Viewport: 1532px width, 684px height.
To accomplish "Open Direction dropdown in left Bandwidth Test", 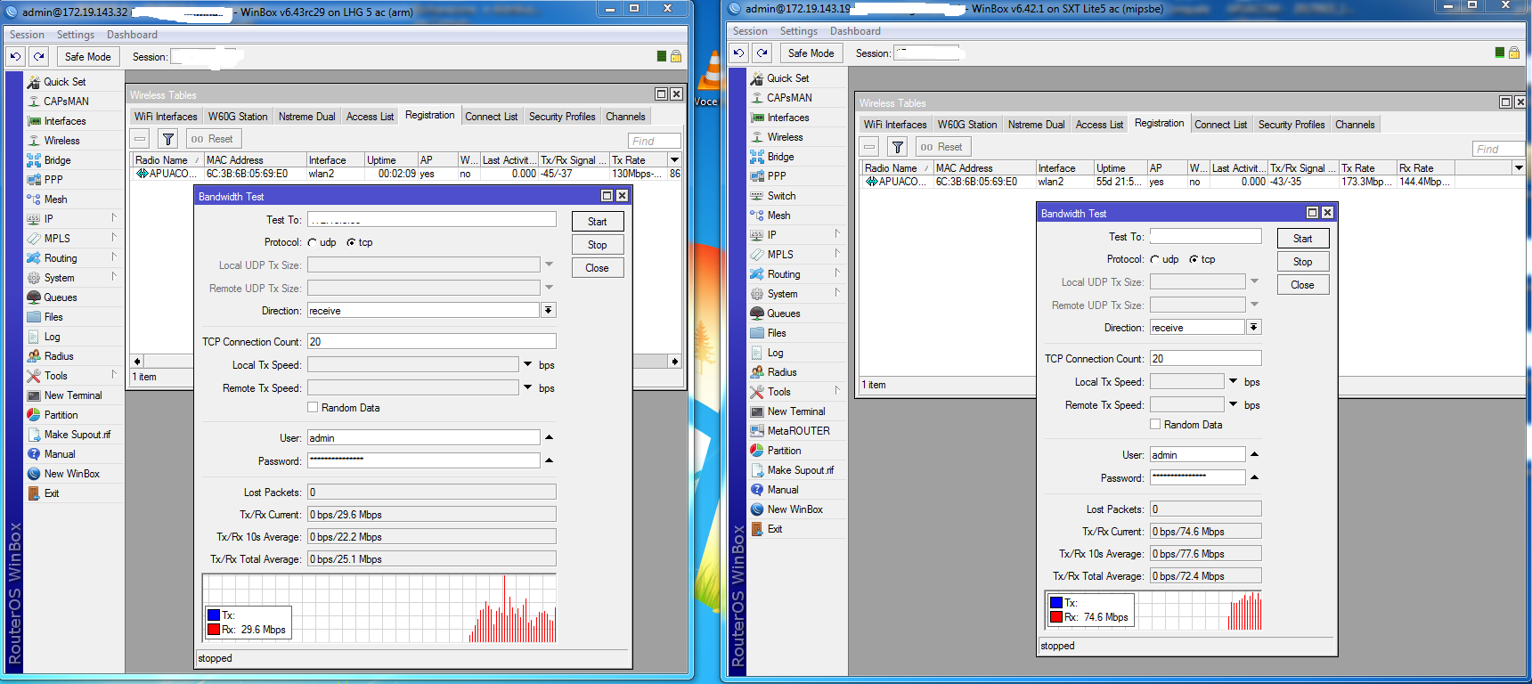I will [x=549, y=311].
